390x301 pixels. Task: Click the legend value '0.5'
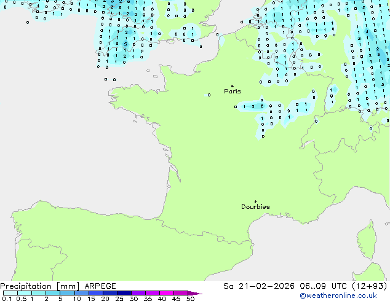[x=22, y=299]
